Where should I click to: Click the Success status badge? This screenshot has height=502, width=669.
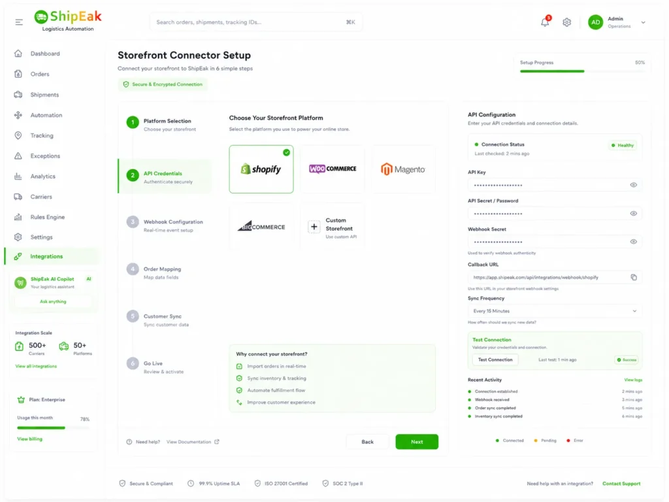(x=627, y=360)
